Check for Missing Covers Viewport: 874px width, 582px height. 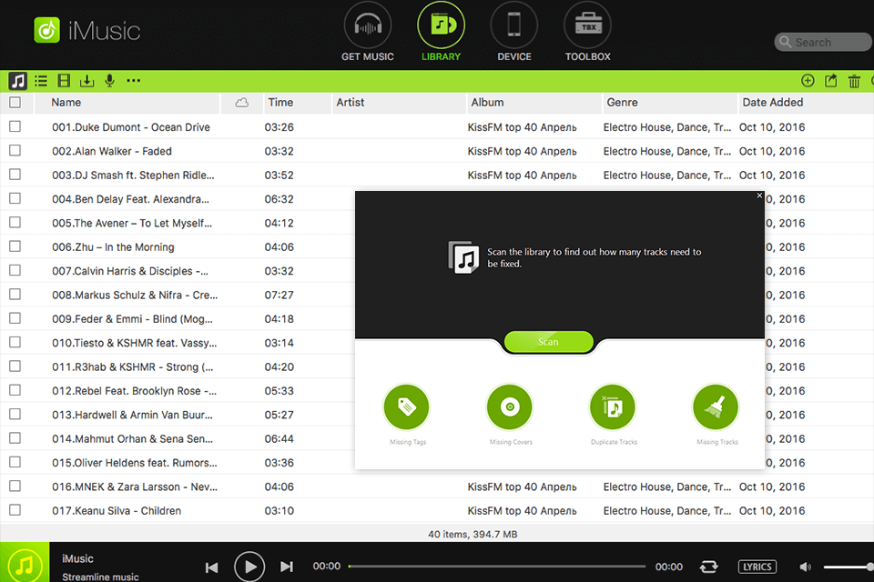pos(509,406)
